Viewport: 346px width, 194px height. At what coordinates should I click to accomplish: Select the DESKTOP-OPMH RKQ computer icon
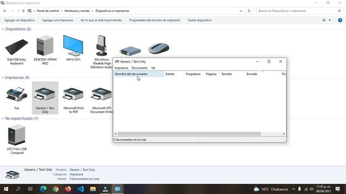45,50
